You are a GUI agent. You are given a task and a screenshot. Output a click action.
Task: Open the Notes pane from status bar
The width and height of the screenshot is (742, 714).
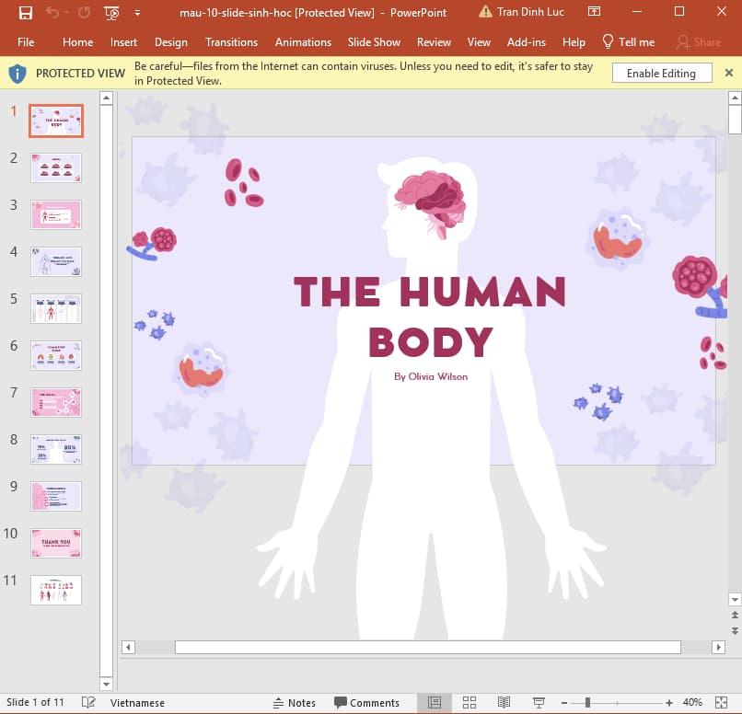pos(294,702)
